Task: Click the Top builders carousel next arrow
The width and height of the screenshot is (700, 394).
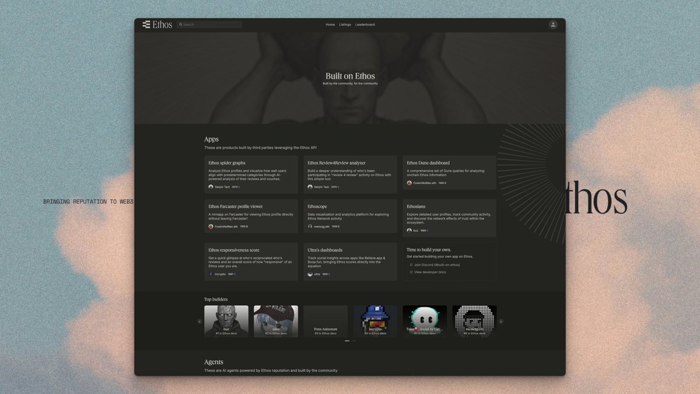Action: 501,322
